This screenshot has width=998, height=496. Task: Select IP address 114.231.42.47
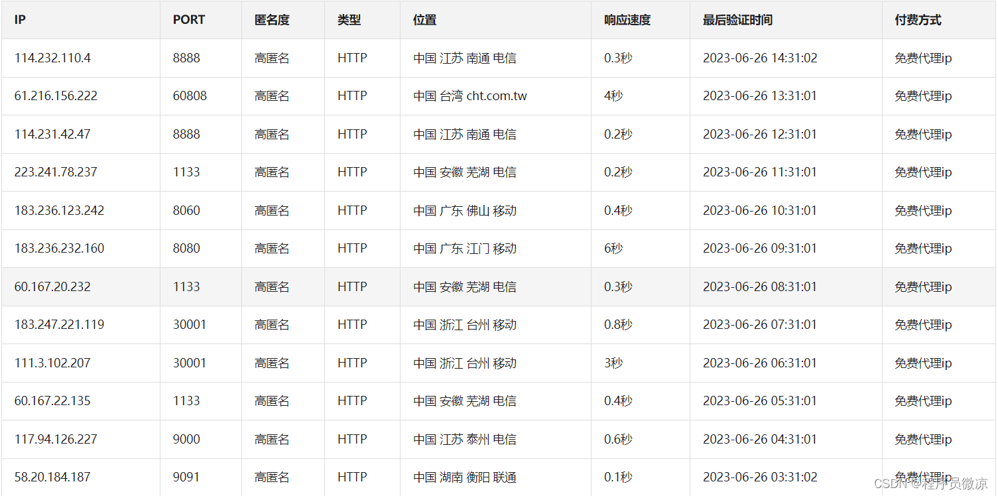pos(52,134)
